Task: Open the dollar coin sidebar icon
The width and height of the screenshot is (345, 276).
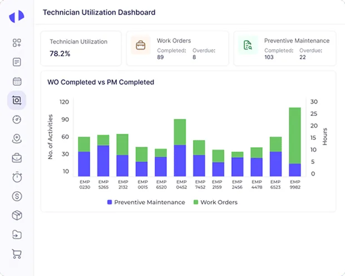Action: 17,196
